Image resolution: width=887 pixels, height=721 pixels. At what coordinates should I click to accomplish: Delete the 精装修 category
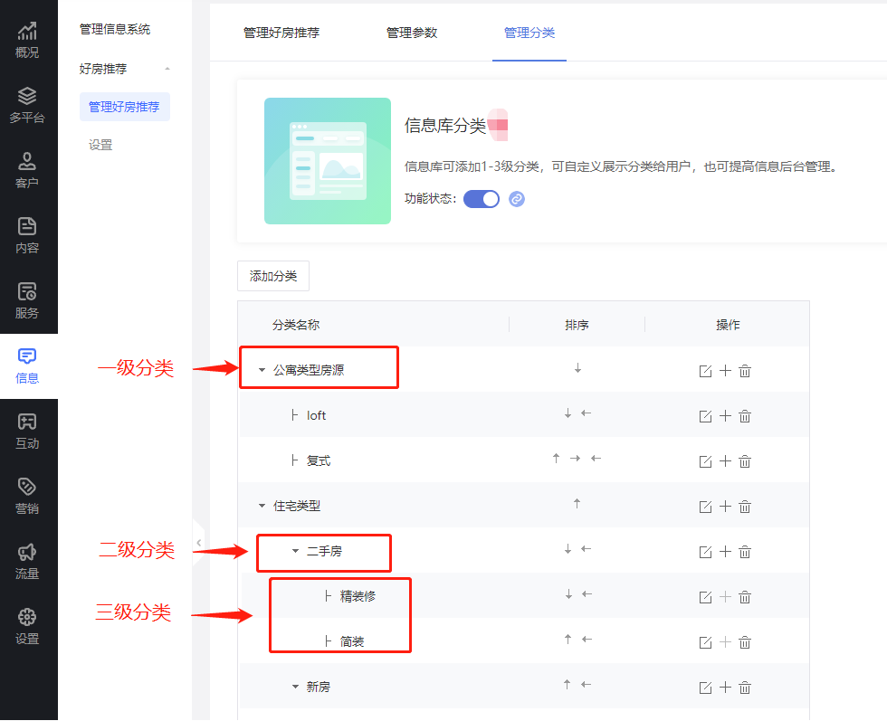tap(745, 597)
